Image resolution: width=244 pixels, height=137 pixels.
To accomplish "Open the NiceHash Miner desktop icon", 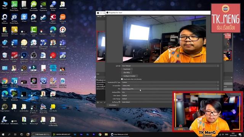I will [x=24, y=45].
